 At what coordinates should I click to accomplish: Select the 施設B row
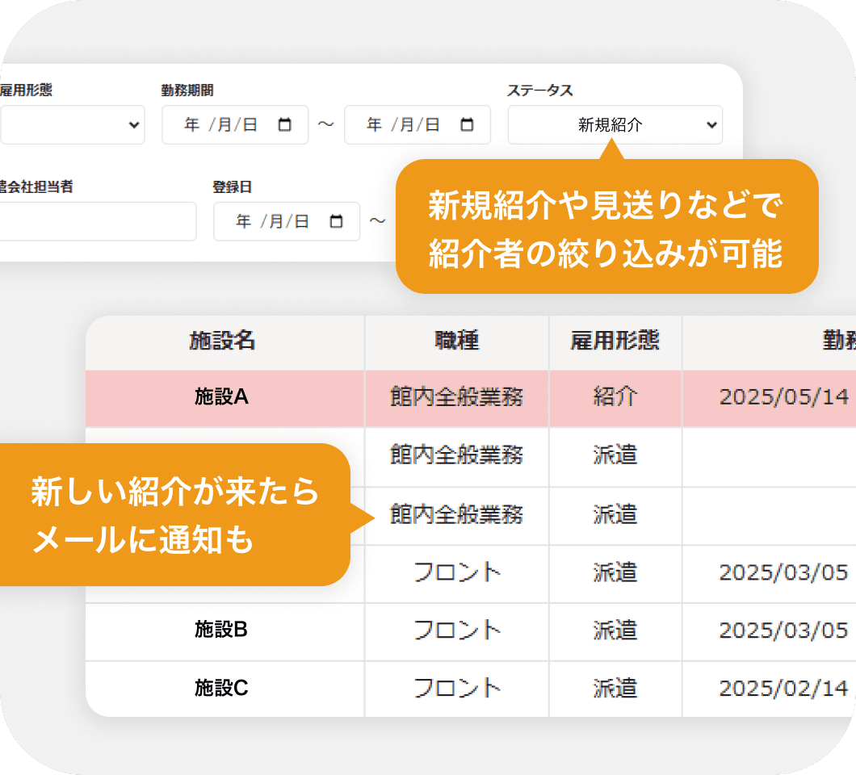221,630
